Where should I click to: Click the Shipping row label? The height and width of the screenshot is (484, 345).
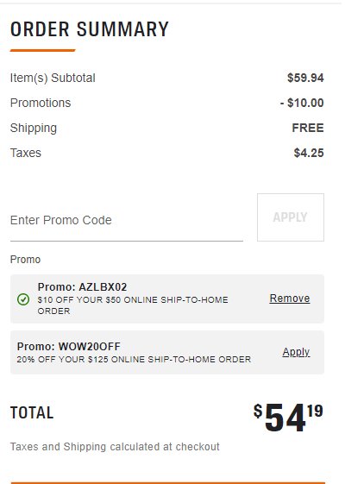[x=34, y=128]
